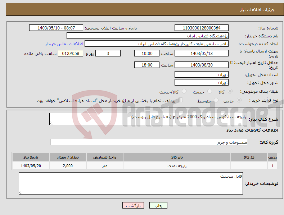The height and width of the screenshot is (215, 284).
Task: Click the validity time field 18:00
Action: (x=147, y=65)
